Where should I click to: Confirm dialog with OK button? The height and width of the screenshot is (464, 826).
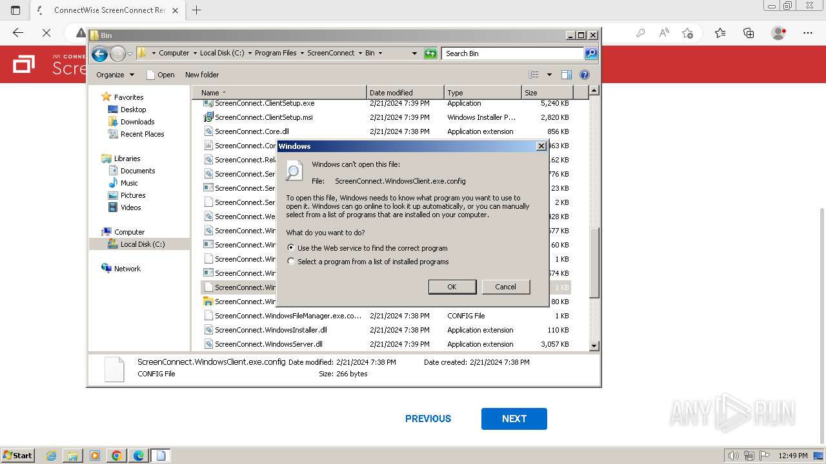[x=452, y=287]
